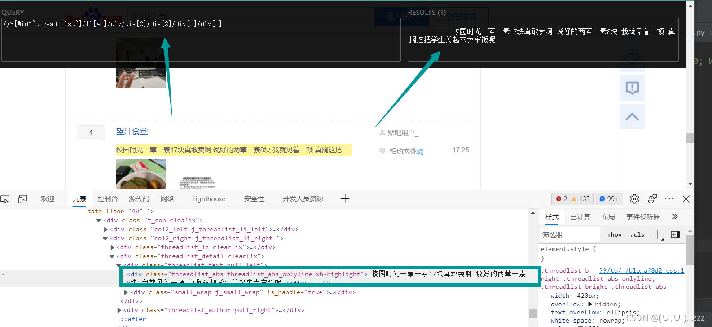Click the food photo thumbnail in thread
Image resolution: width=712 pixels, height=327 pixels.
tap(141, 174)
